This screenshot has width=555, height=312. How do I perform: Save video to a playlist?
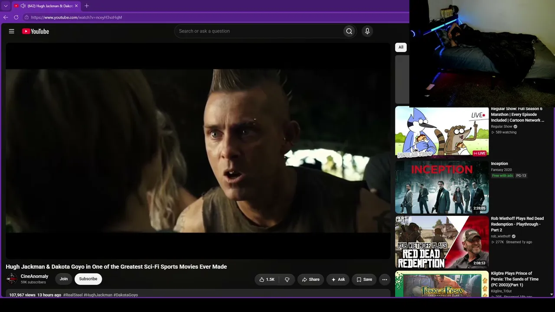point(364,279)
